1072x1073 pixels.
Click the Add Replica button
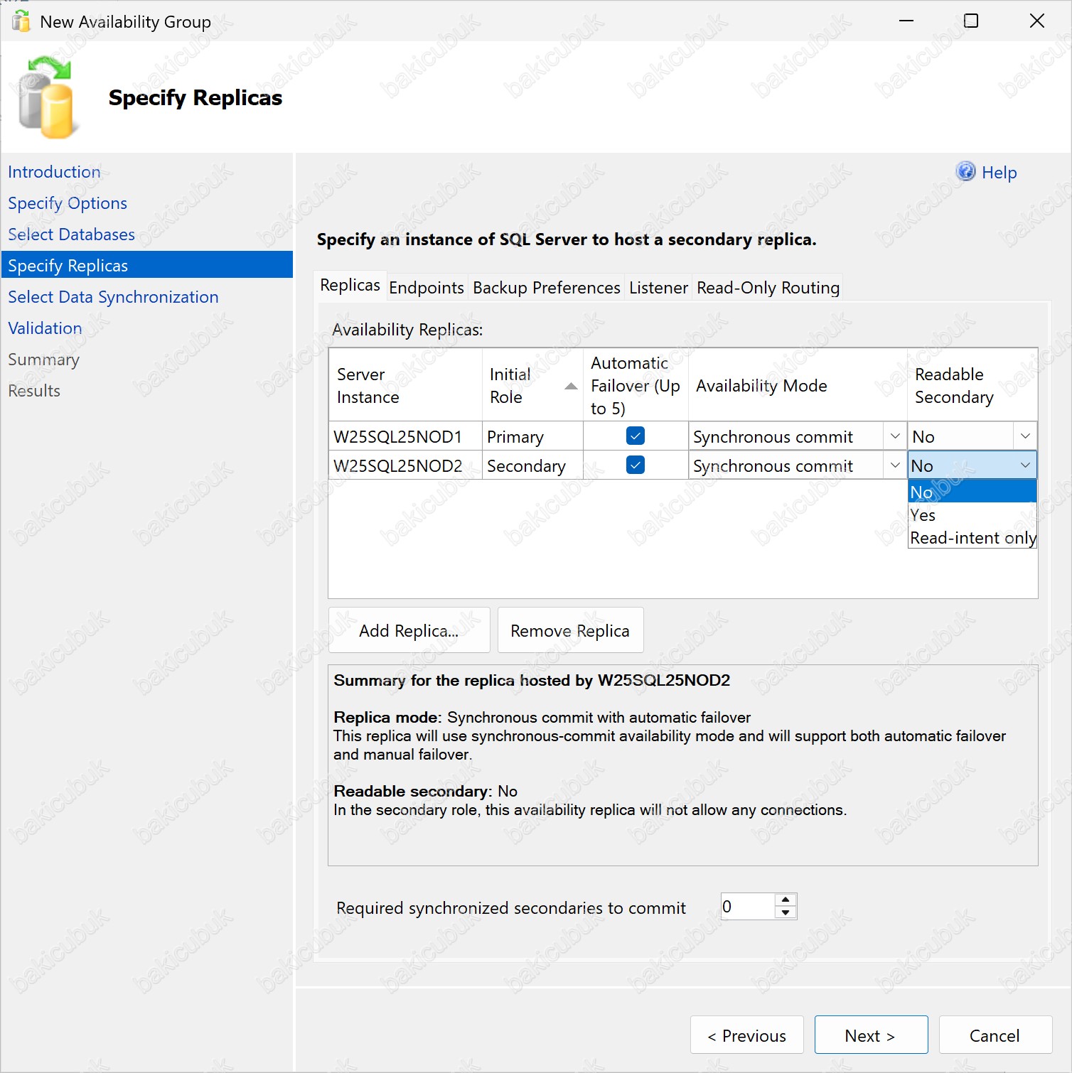(x=409, y=630)
